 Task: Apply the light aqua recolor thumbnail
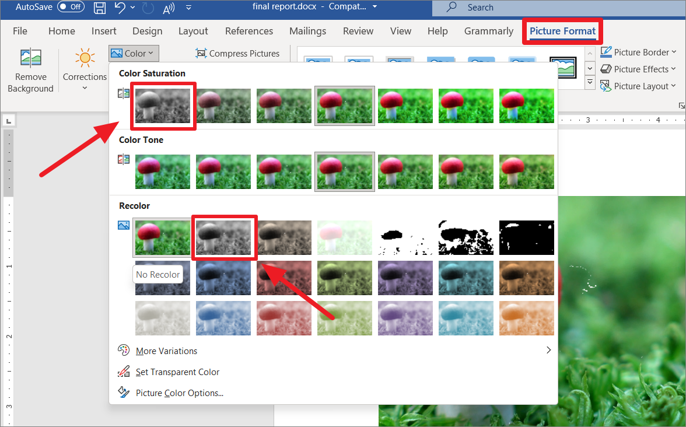click(466, 318)
